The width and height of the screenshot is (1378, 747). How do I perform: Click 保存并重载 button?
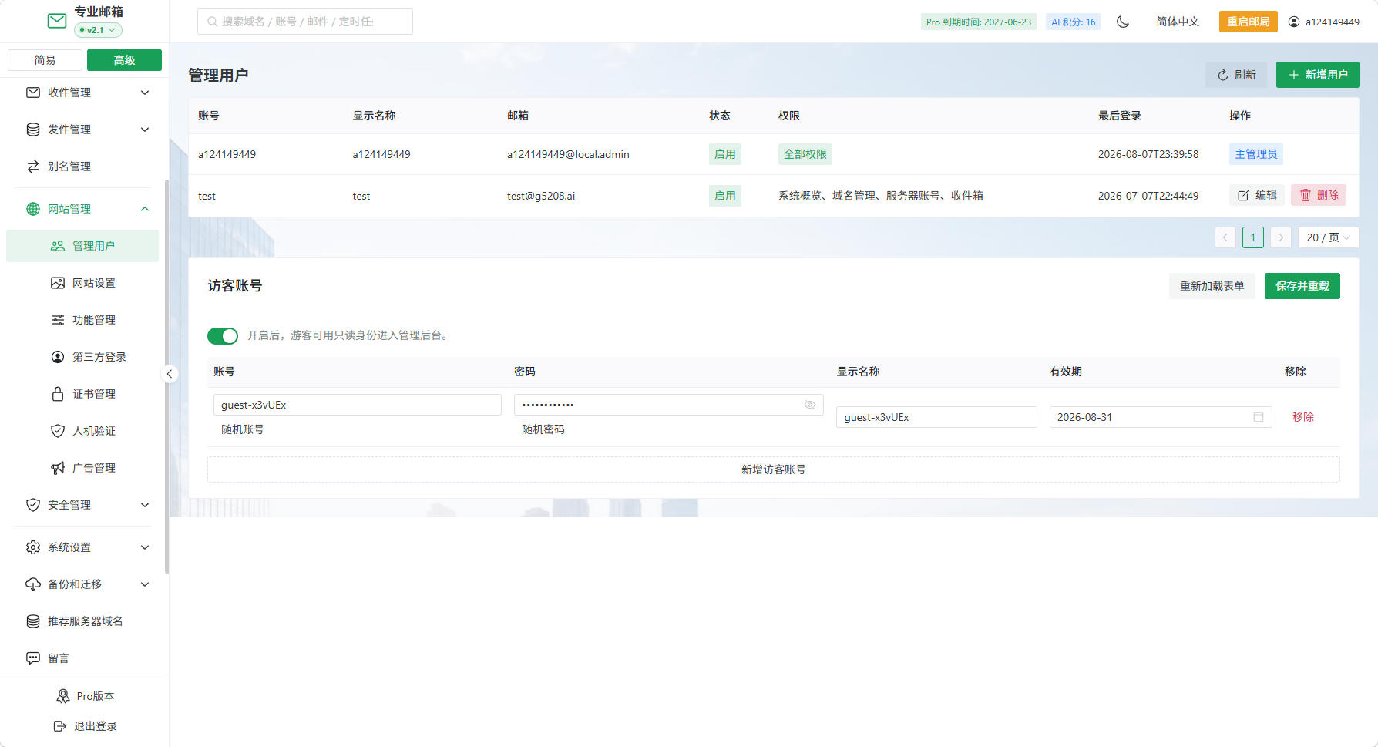pos(1302,286)
